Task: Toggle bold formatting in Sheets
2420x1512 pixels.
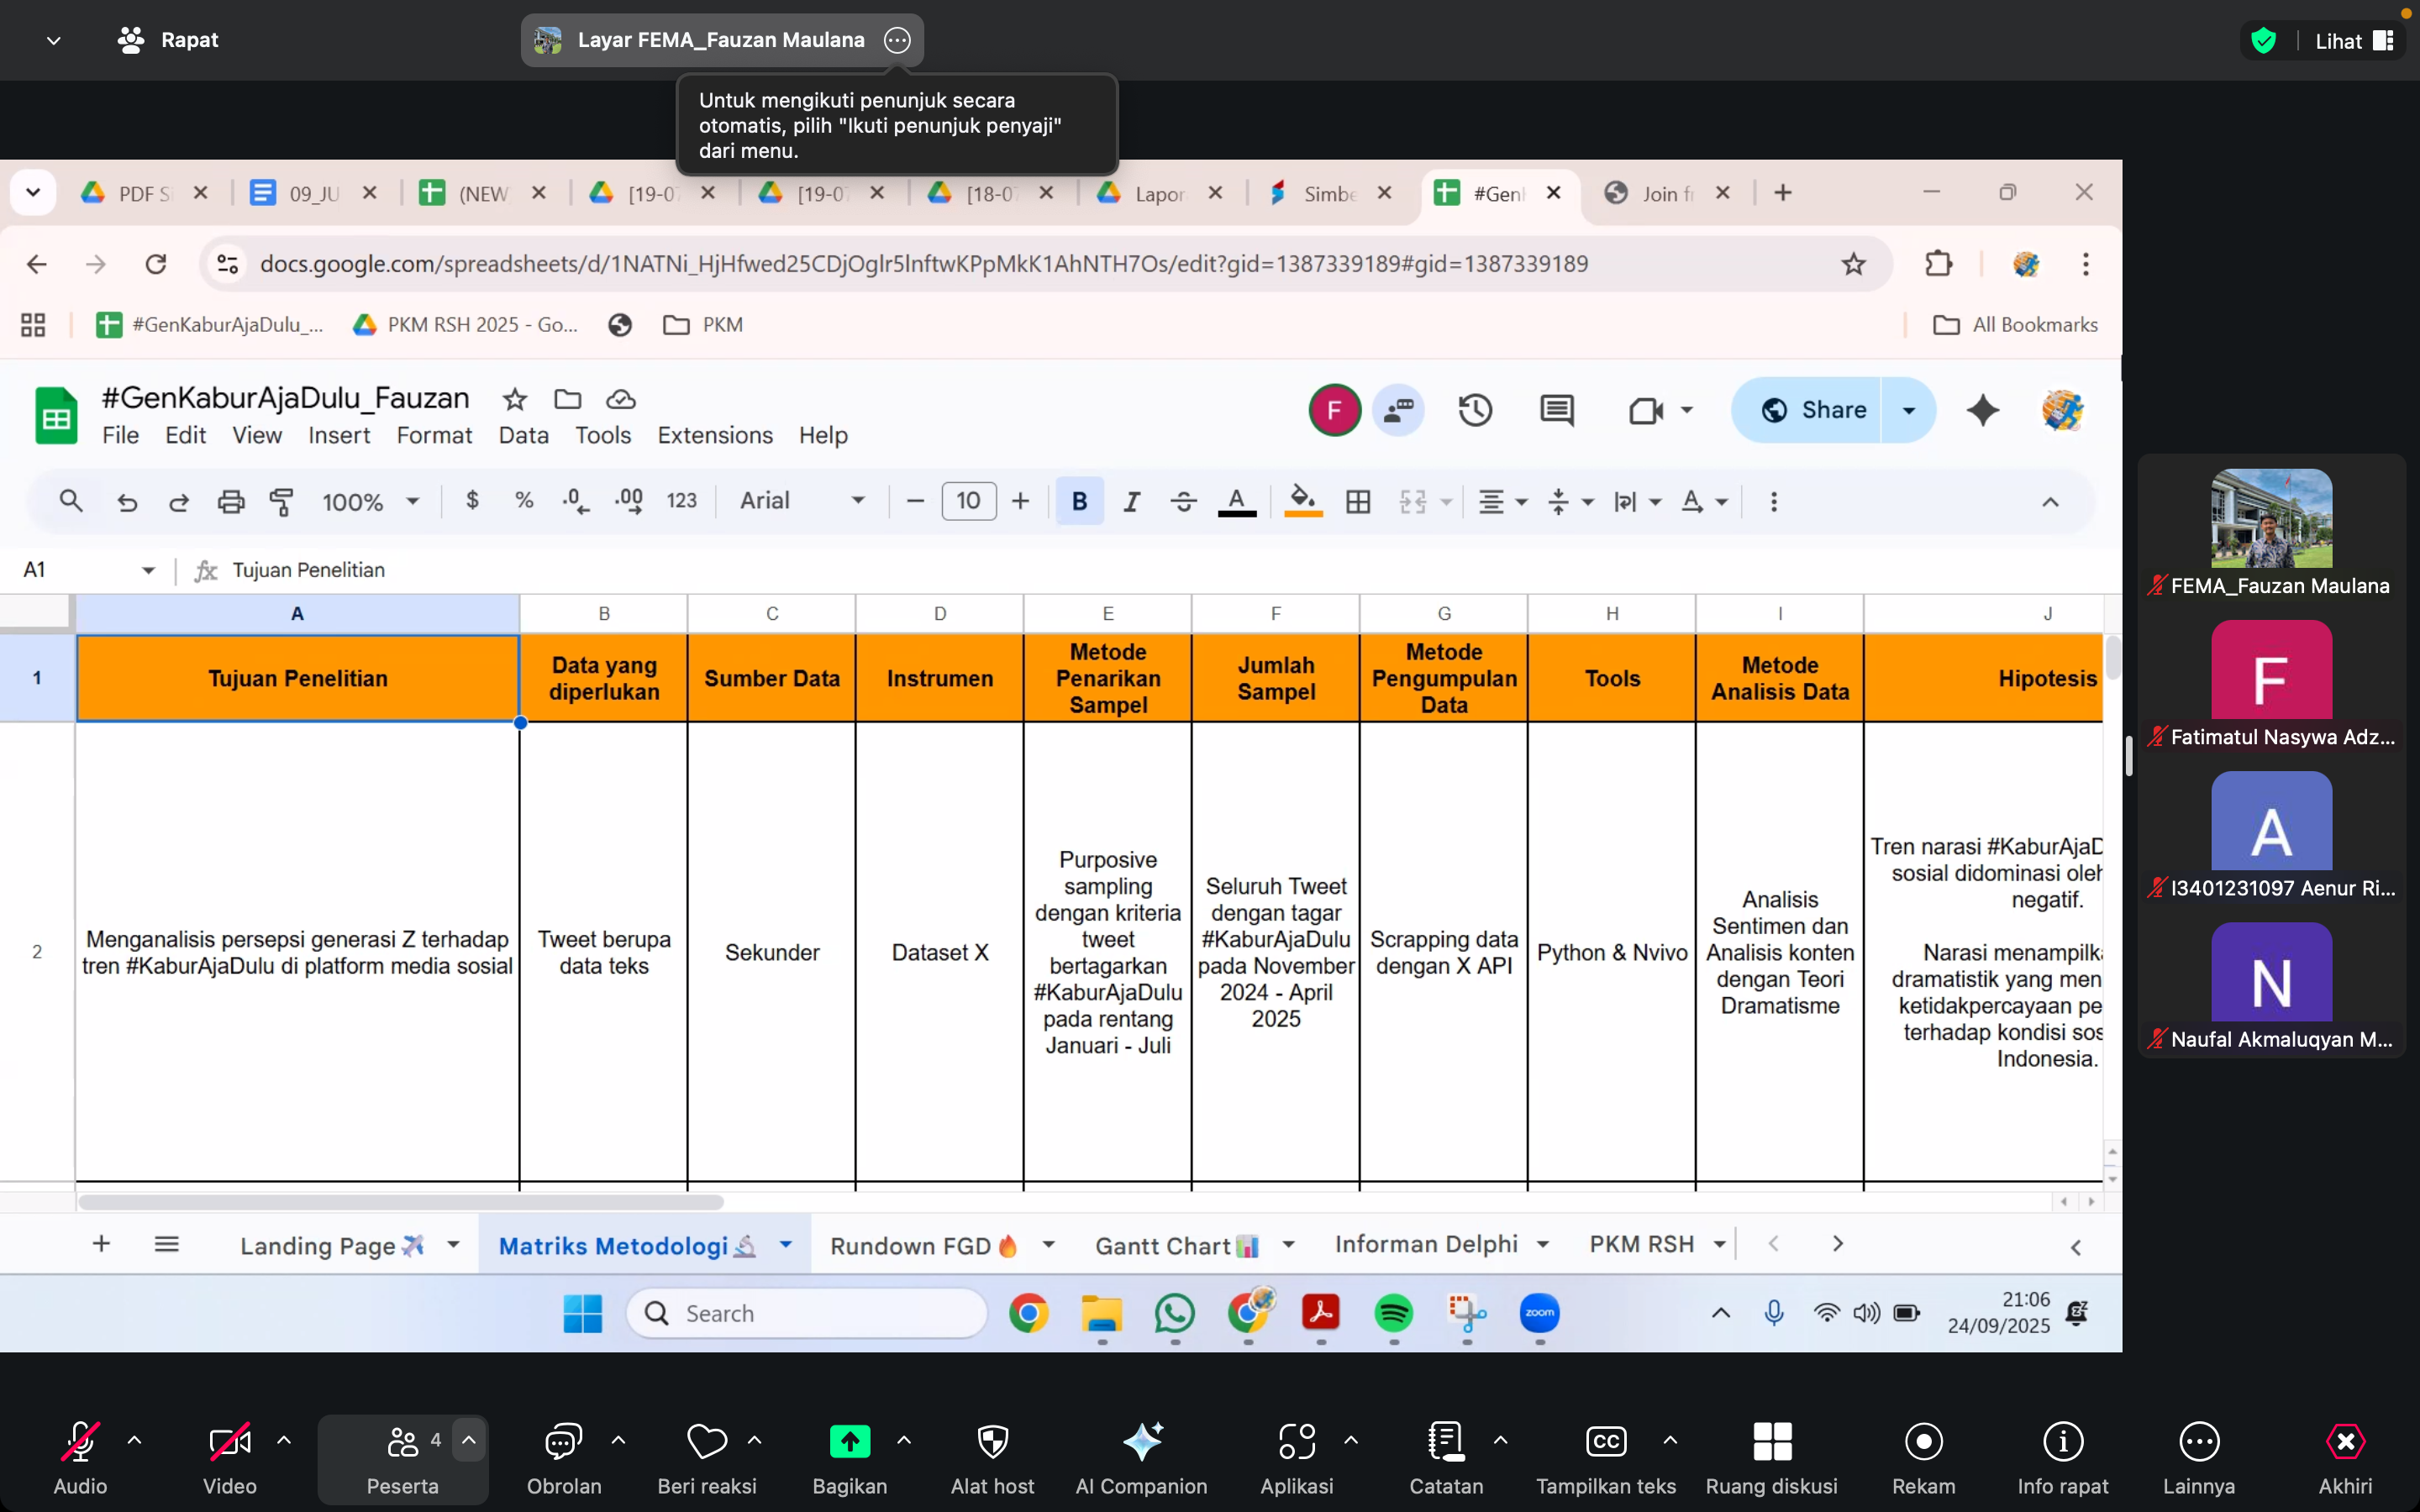Action: coord(1079,501)
